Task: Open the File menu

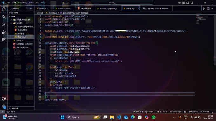Action: pos(8,3)
